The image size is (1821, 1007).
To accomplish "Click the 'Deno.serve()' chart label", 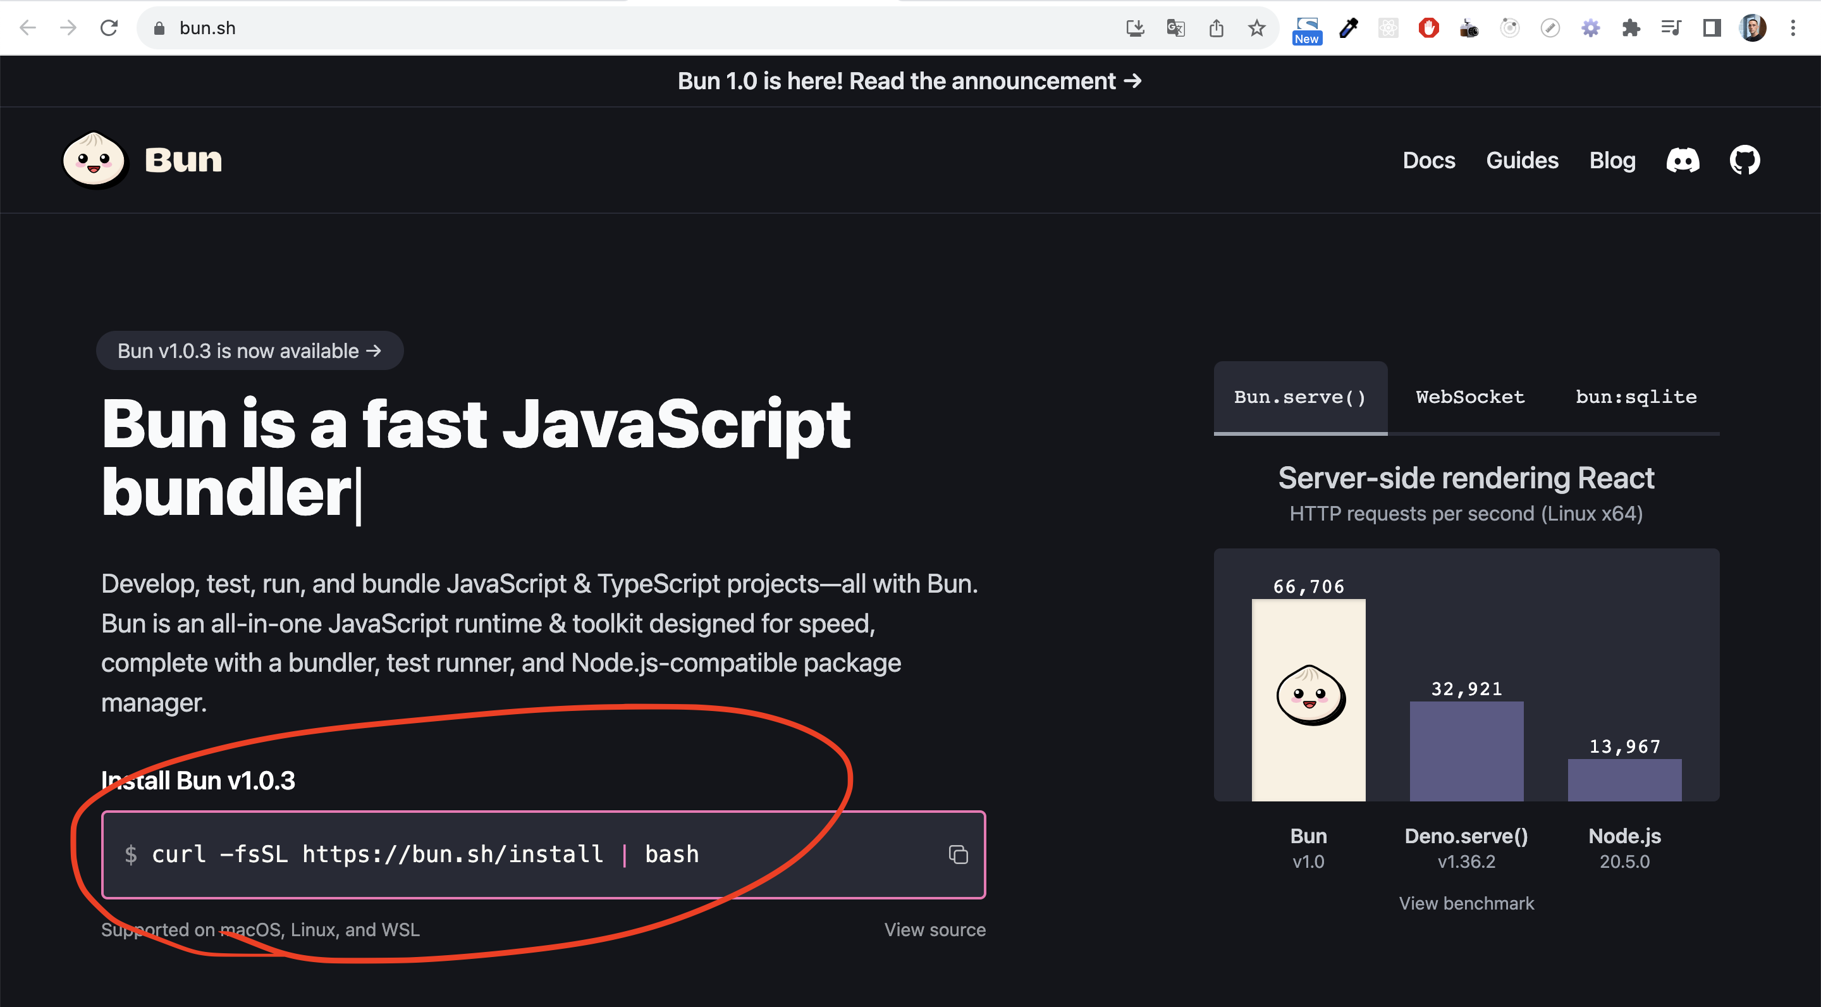I will coord(1466,836).
